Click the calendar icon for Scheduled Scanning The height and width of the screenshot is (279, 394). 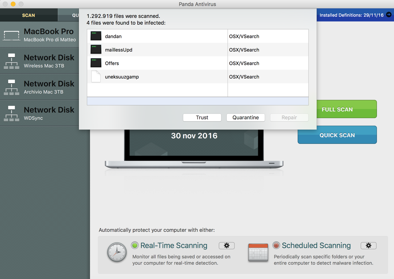pos(258,252)
